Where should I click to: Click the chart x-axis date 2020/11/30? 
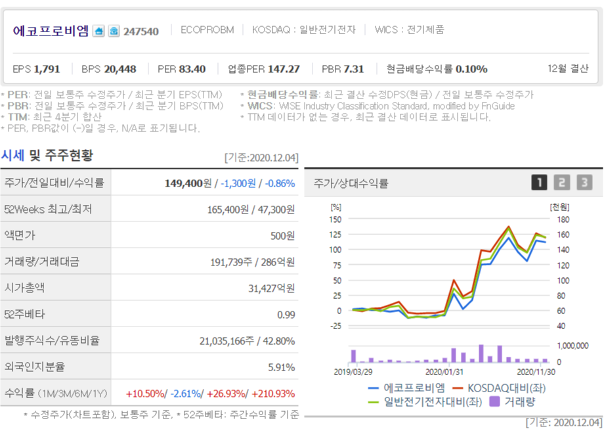tap(536, 373)
